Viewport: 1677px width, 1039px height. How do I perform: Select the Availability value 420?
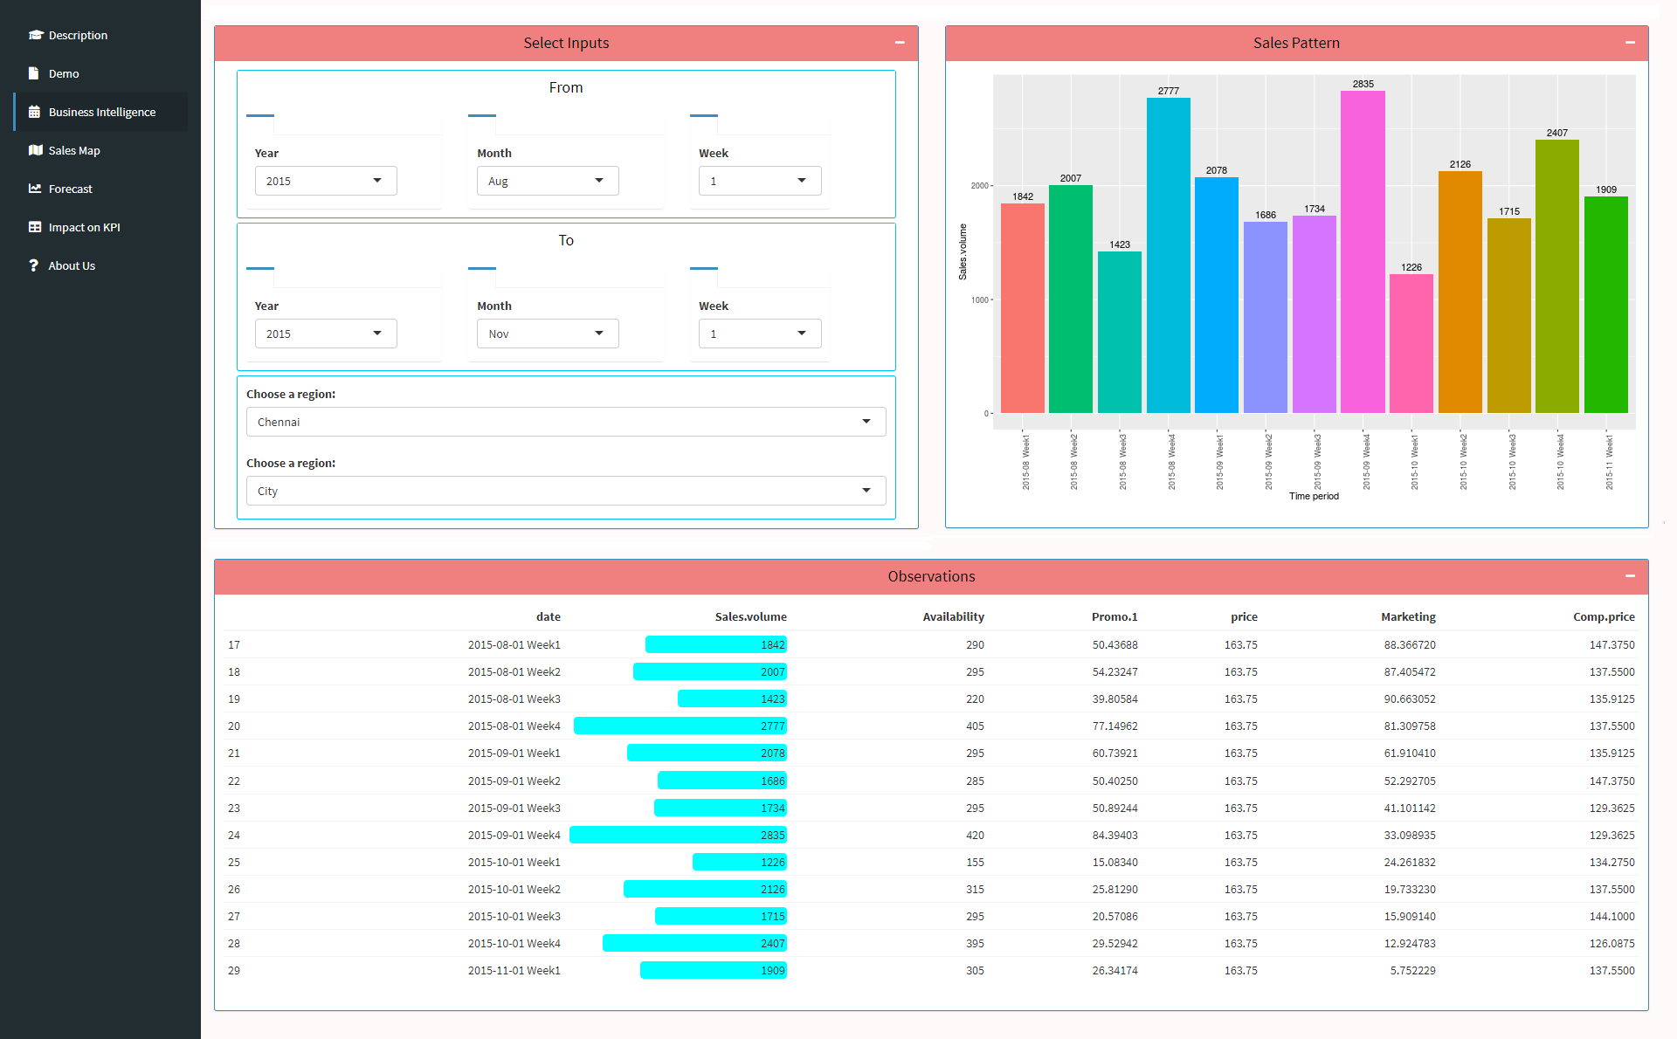pyautogui.click(x=975, y=835)
